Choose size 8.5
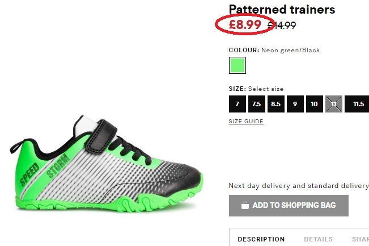This screenshot has width=369, height=246. 276,104
